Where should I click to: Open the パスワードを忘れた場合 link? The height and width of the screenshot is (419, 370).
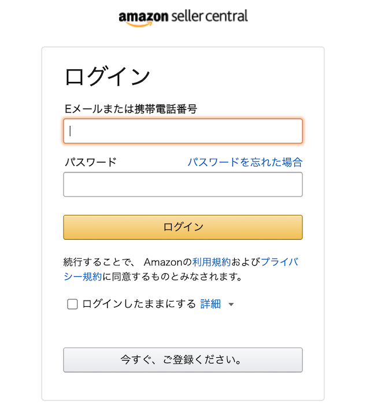point(245,162)
